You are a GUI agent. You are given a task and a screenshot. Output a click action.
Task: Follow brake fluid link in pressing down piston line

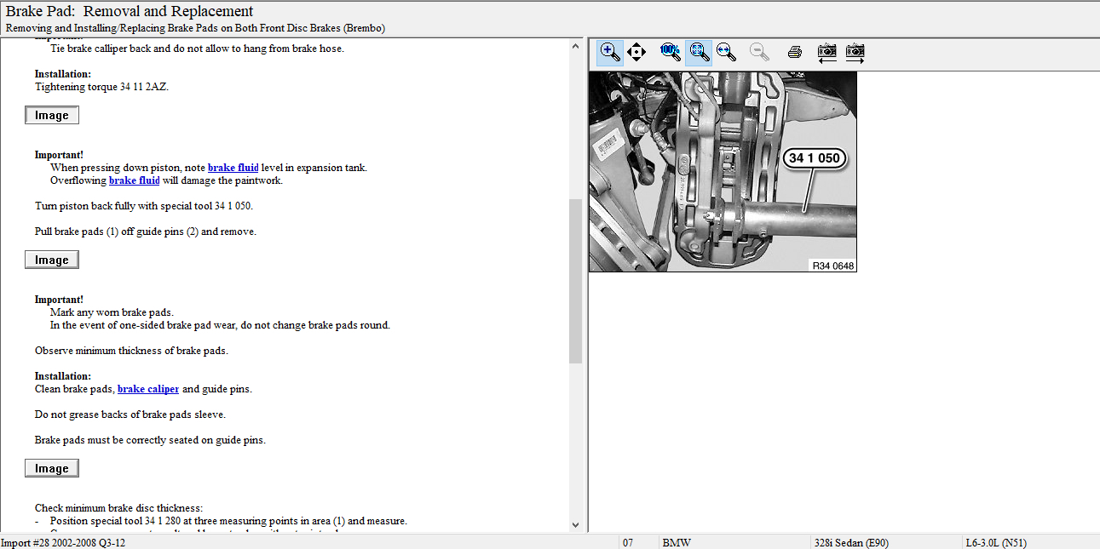(x=233, y=168)
